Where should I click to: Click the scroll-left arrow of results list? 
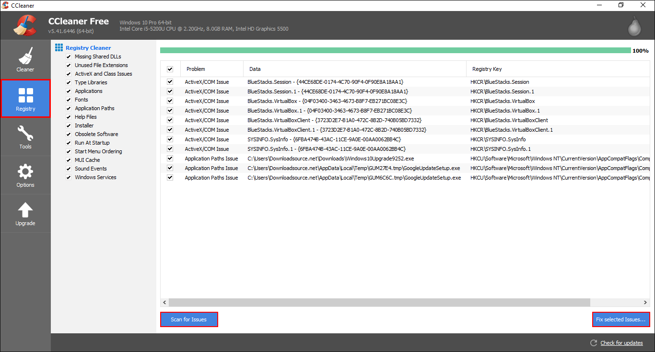pyautogui.click(x=164, y=302)
